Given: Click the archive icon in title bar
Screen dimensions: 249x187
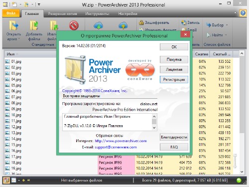Looking at the screenshot, I should click(x=5, y=4).
